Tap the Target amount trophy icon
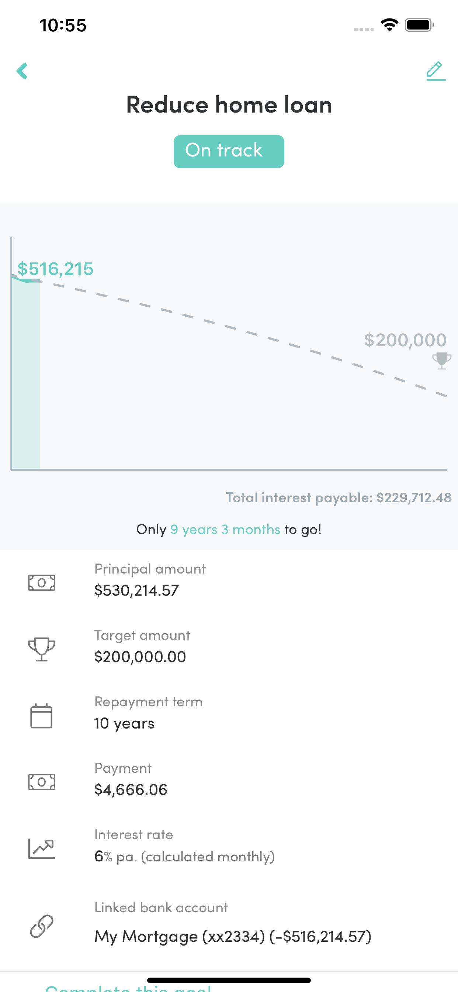 pyautogui.click(x=42, y=649)
